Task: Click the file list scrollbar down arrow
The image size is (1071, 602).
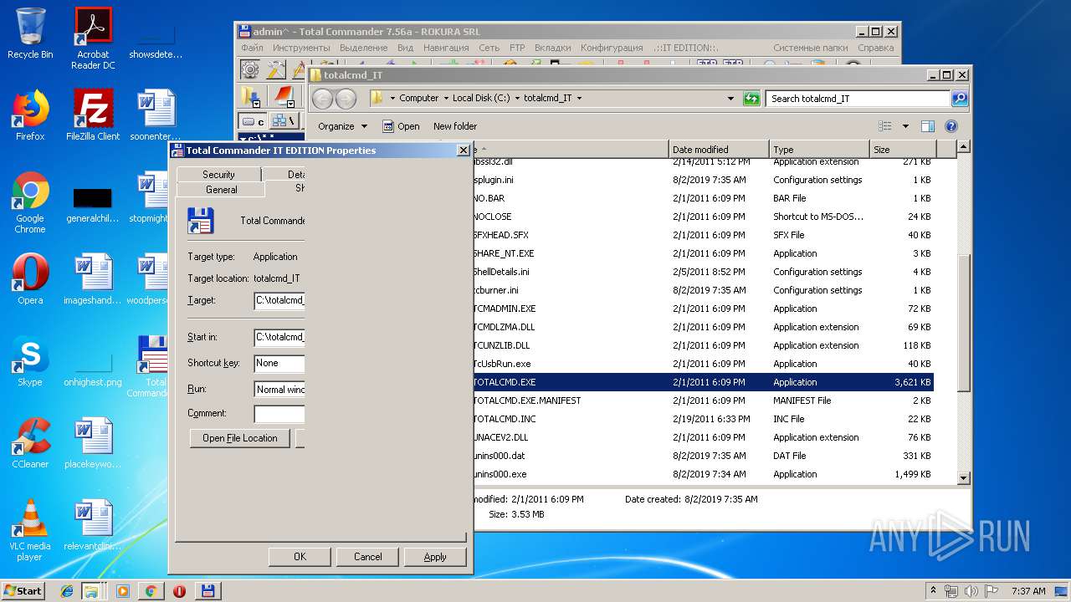Action: 964,478
